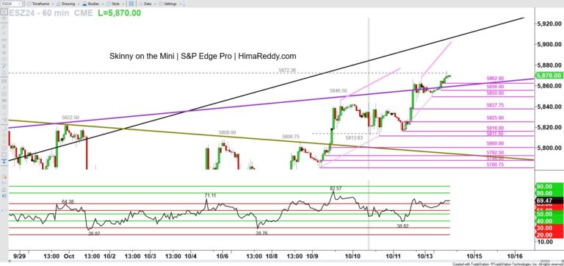Select the text T drawing tool
The image size is (564, 266).
4,160
